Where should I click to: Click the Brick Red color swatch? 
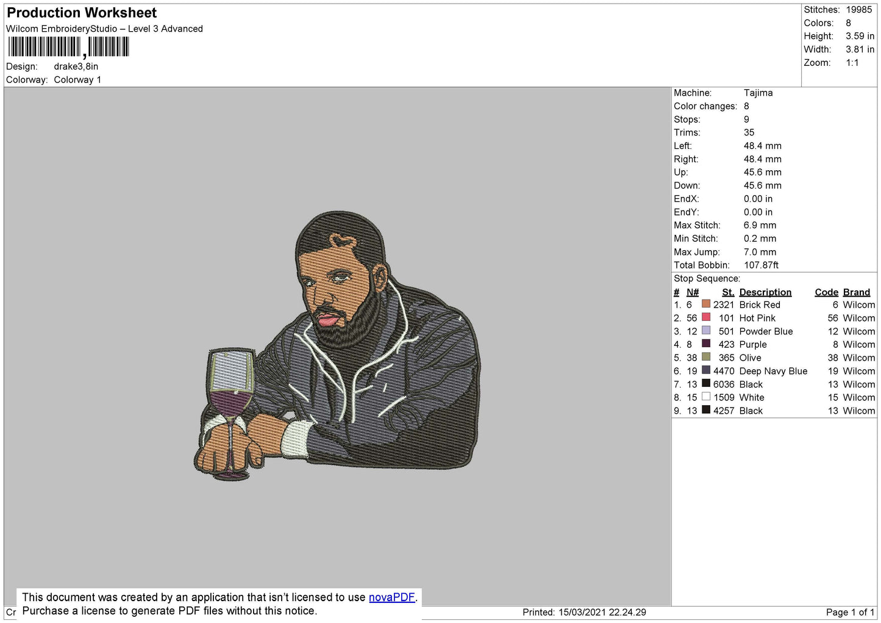click(x=706, y=304)
